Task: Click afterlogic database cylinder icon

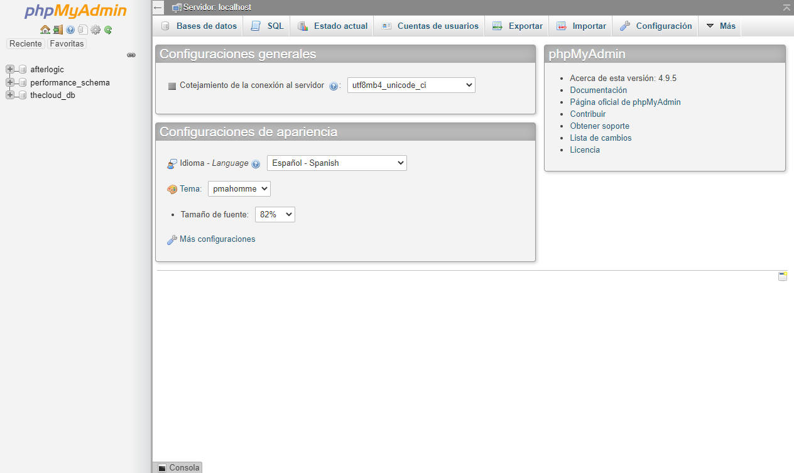Action: [x=23, y=70]
